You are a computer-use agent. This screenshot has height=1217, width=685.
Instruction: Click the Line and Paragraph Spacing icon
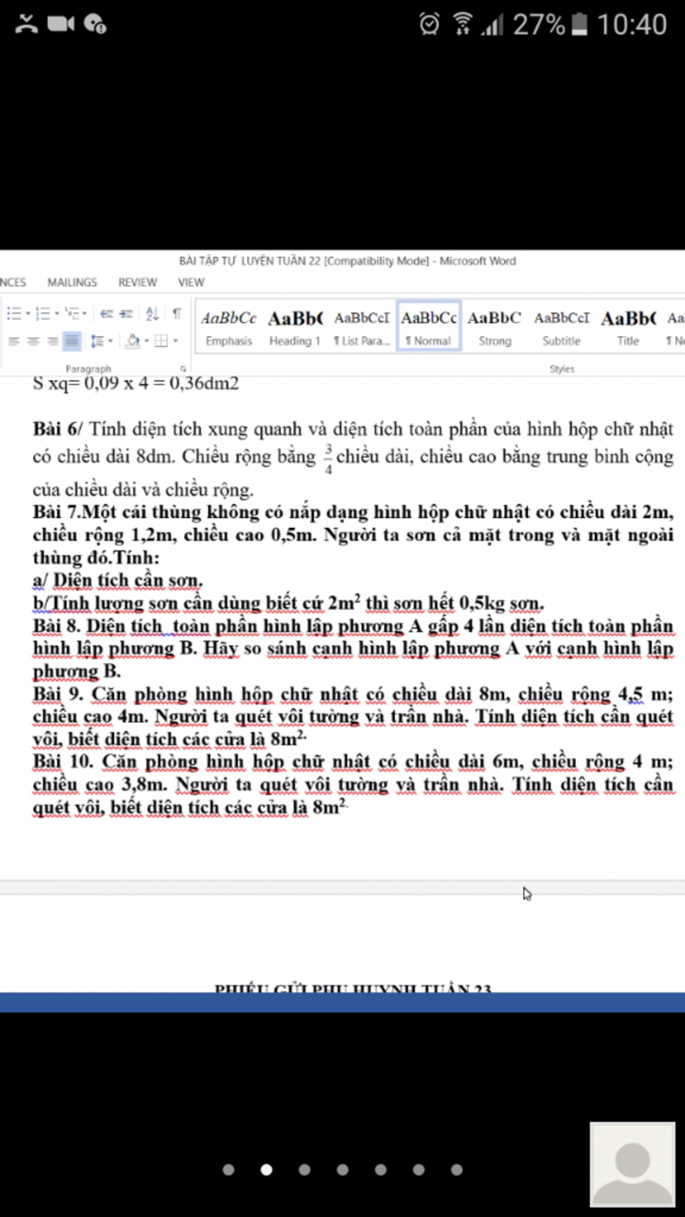click(x=97, y=341)
